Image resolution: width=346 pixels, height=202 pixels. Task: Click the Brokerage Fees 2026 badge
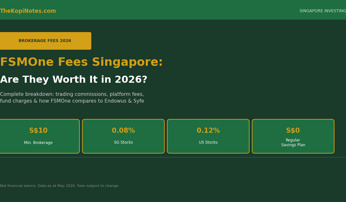point(45,41)
